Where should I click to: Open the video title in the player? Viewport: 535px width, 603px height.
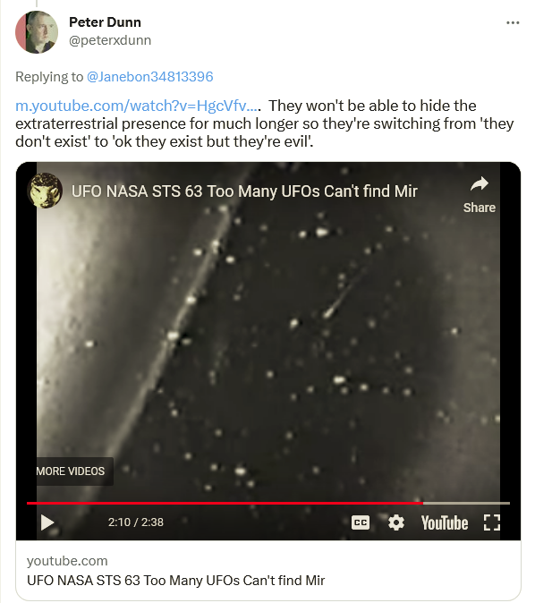pyautogui.click(x=244, y=191)
